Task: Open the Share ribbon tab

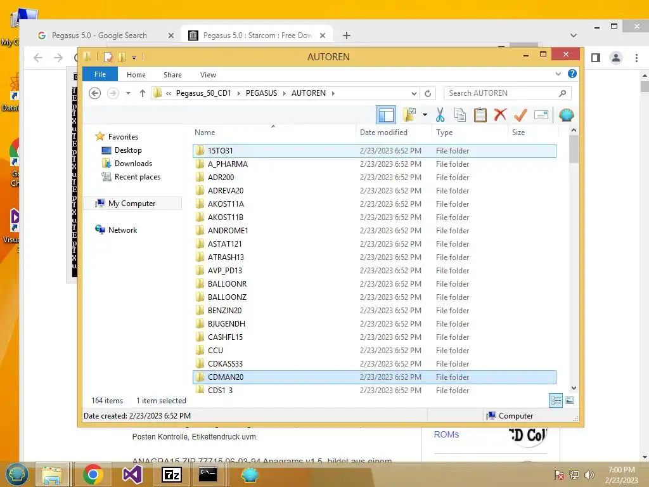Action: pyautogui.click(x=172, y=75)
